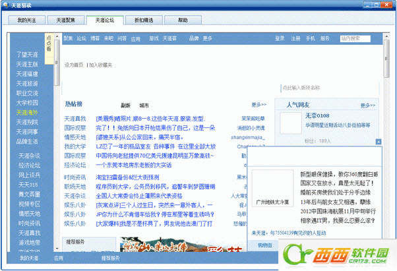
Task: Open 大学校园 in the sidebar
Action: tap(27, 103)
